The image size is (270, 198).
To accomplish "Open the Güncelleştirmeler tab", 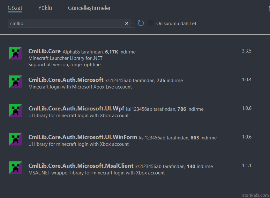I will [x=89, y=8].
